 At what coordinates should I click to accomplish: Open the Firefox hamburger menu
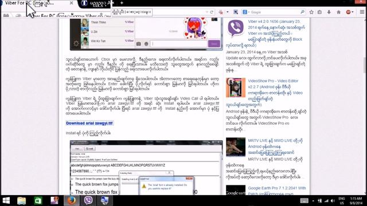(362, 12)
